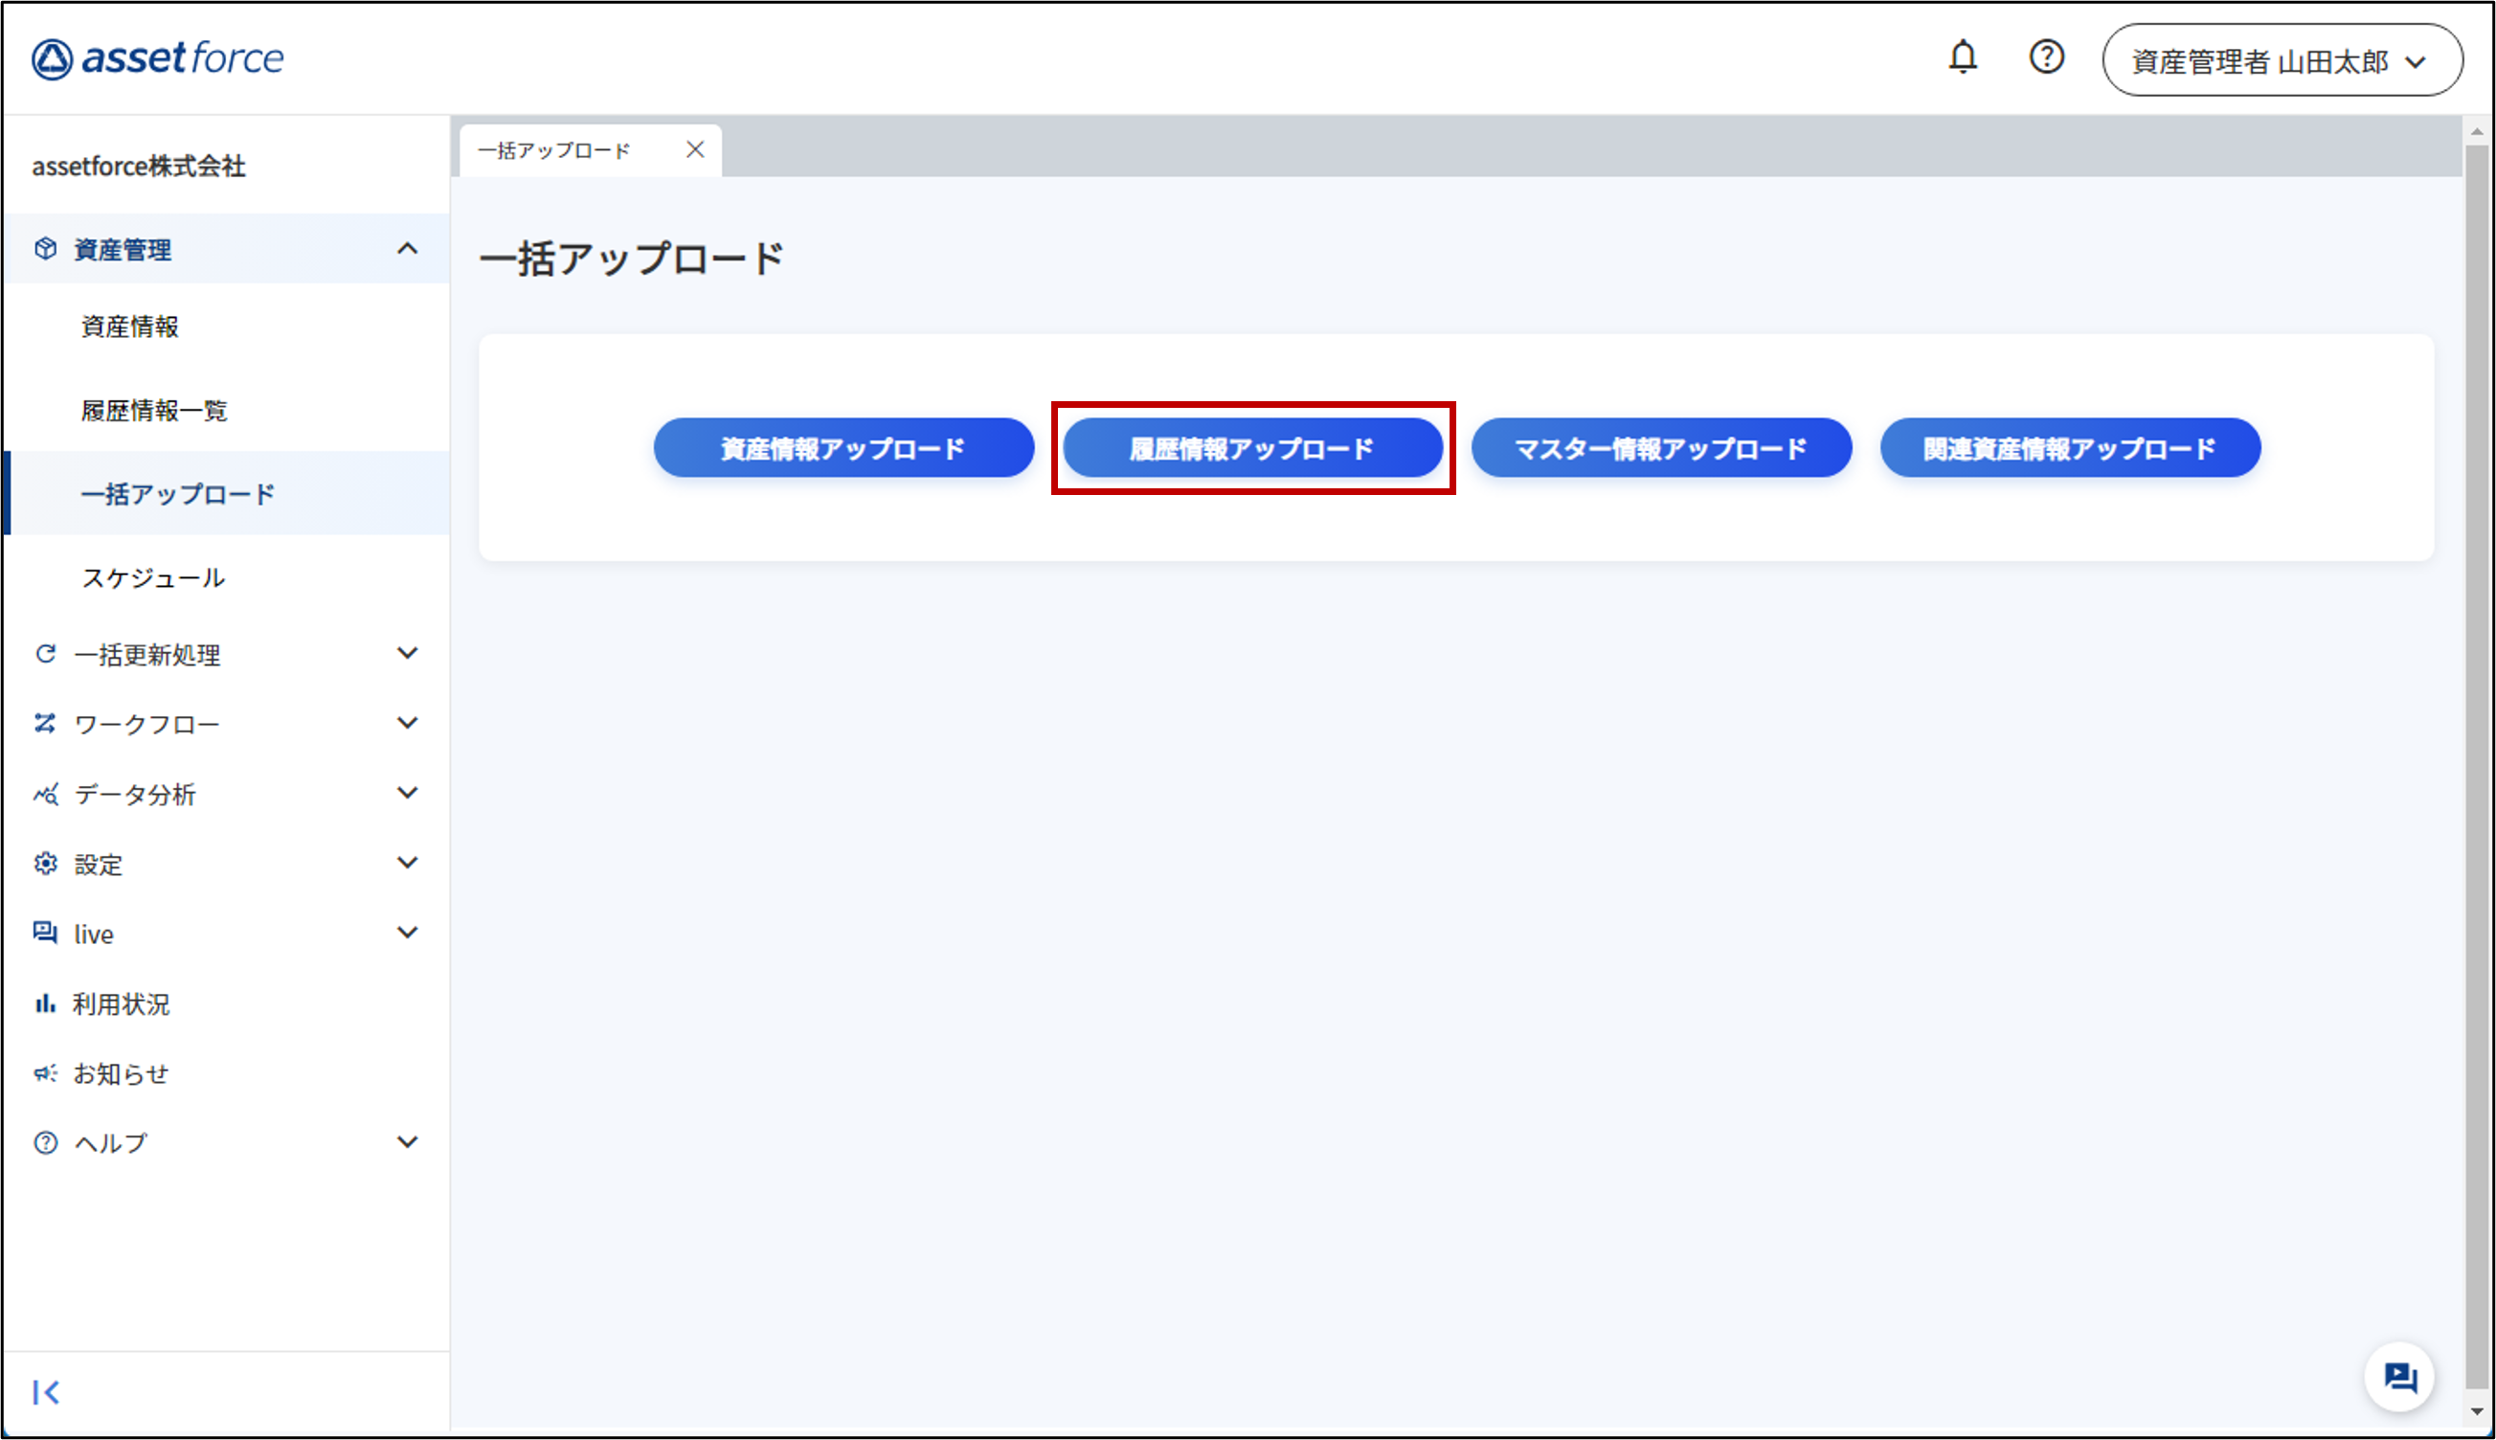
Task: Click the 設定 gear icon
Action: coord(46,864)
